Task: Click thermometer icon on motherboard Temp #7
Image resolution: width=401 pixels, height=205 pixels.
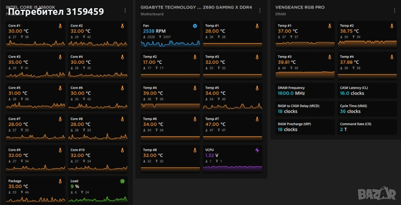Action: point(257,119)
